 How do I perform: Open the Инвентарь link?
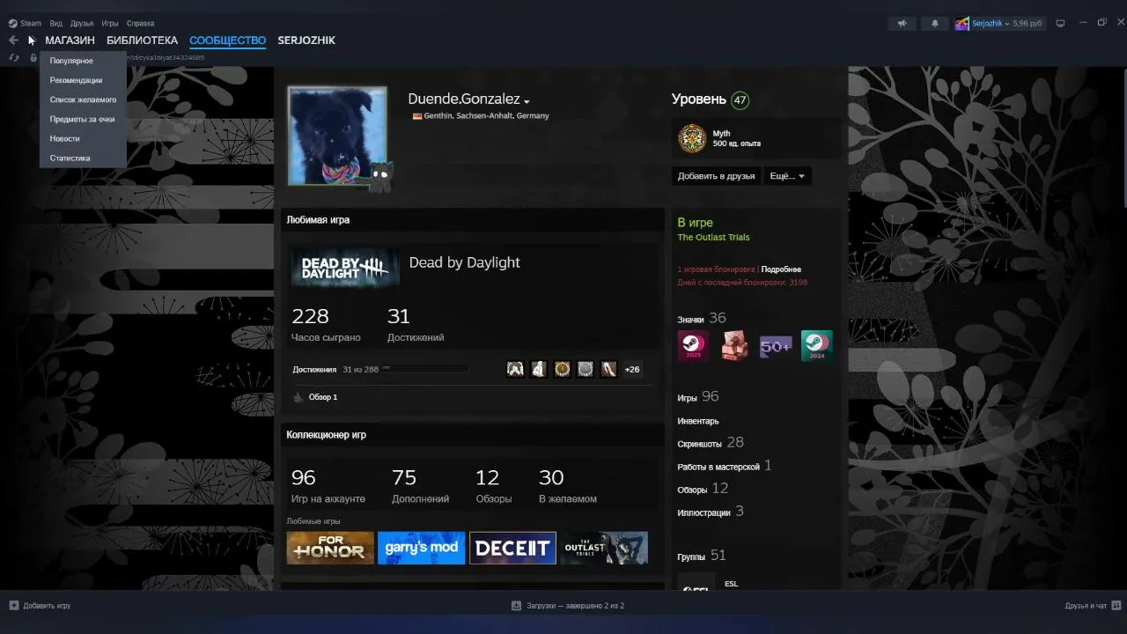point(698,421)
